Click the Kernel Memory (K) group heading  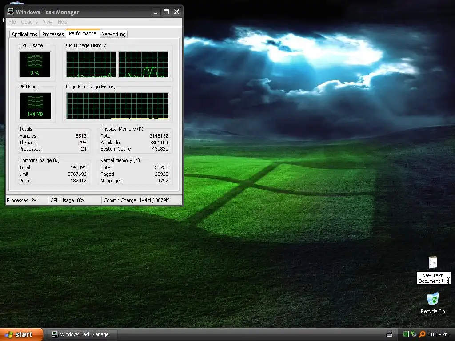pos(120,160)
